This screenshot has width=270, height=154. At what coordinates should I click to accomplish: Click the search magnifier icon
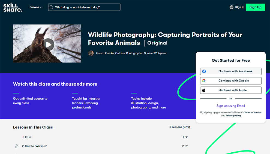[x=51, y=7]
